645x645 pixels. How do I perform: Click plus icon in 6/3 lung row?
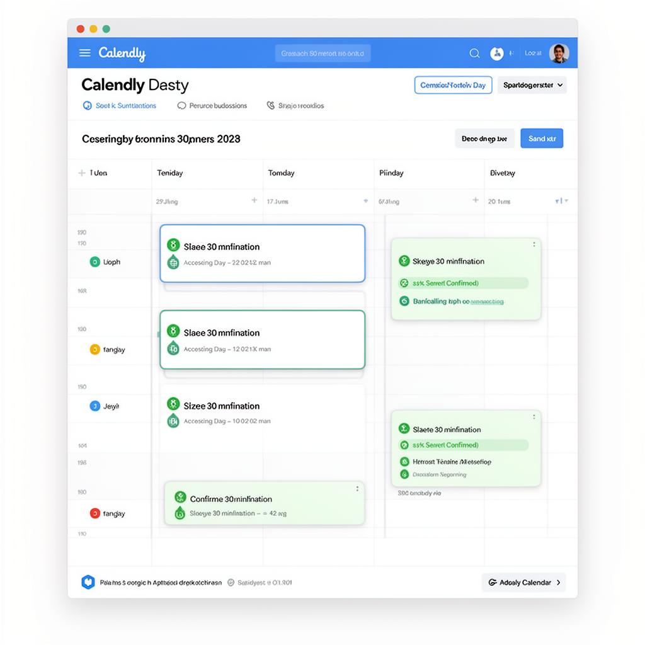[x=476, y=200]
